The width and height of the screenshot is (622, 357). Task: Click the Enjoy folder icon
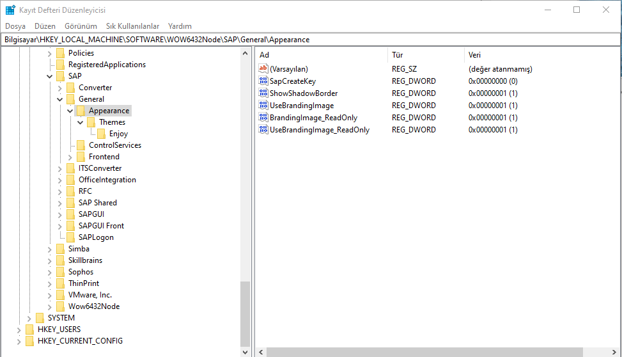[x=102, y=134]
